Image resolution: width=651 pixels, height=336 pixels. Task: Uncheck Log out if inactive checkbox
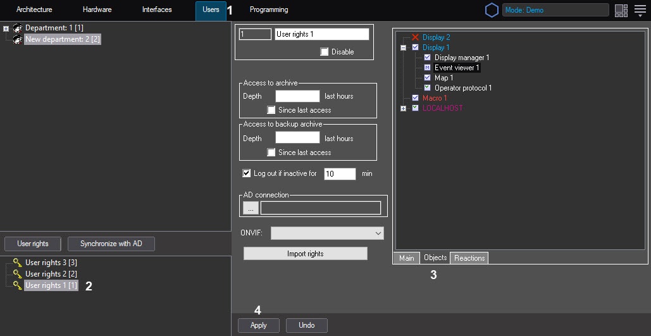click(x=247, y=173)
